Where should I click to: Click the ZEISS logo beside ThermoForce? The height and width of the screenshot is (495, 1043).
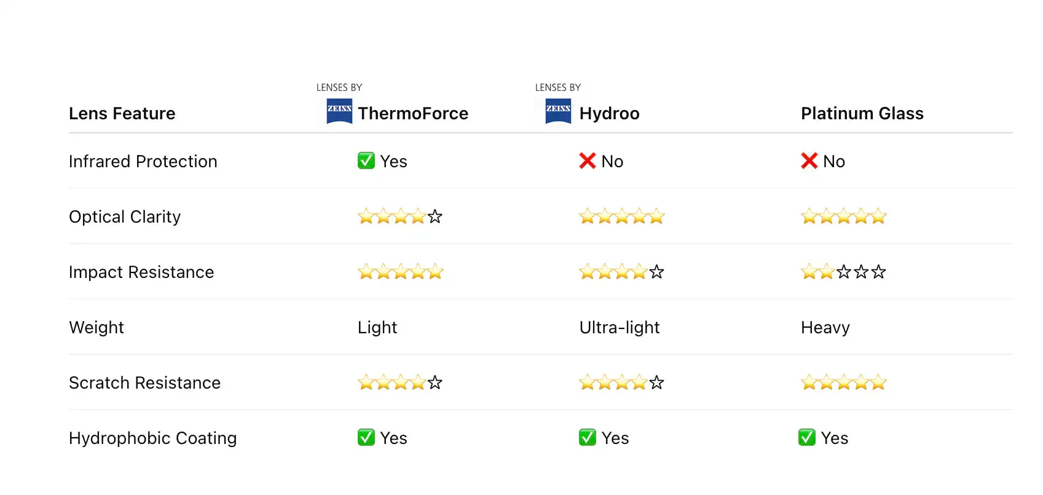(339, 111)
